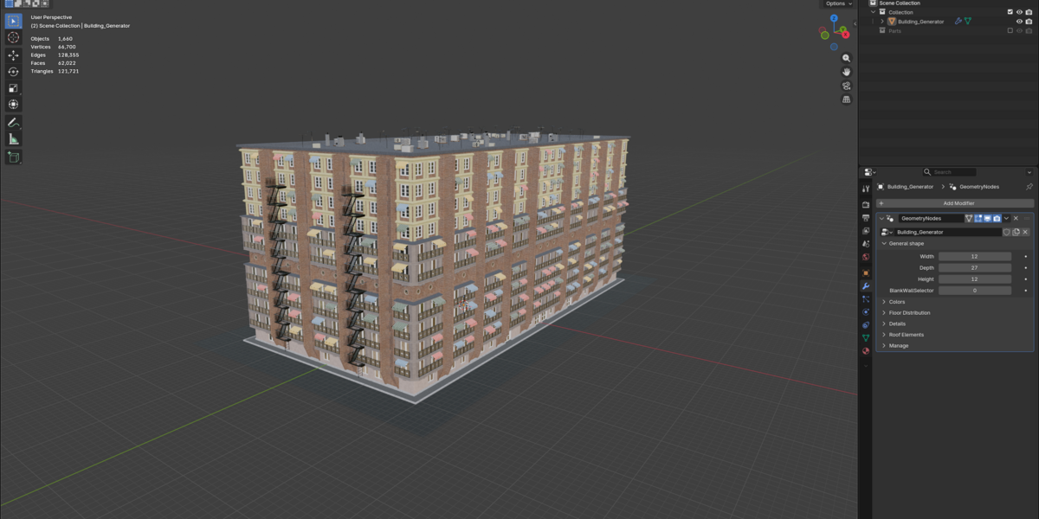This screenshot has width=1039, height=519.
Task: Switch to orthographic/perspective grid view icon
Action: pyautogui.click(x=847, y=99)
